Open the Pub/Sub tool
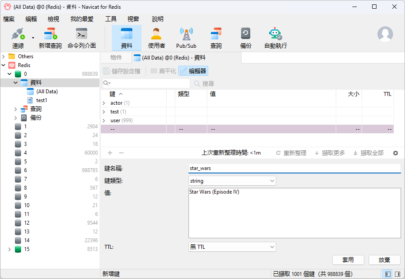The image size is (405, 279). 186,37
